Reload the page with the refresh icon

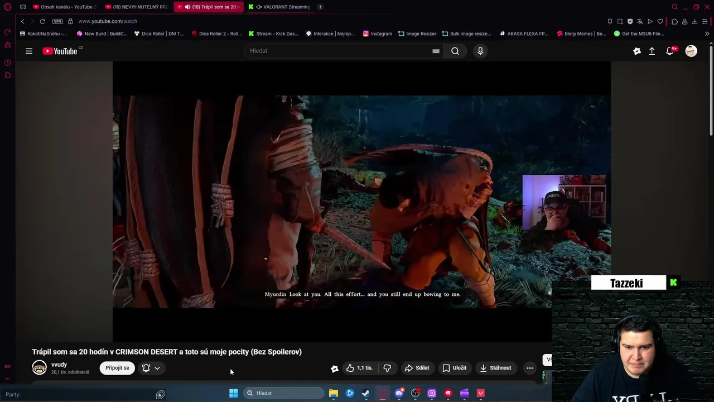pos(42,21)
